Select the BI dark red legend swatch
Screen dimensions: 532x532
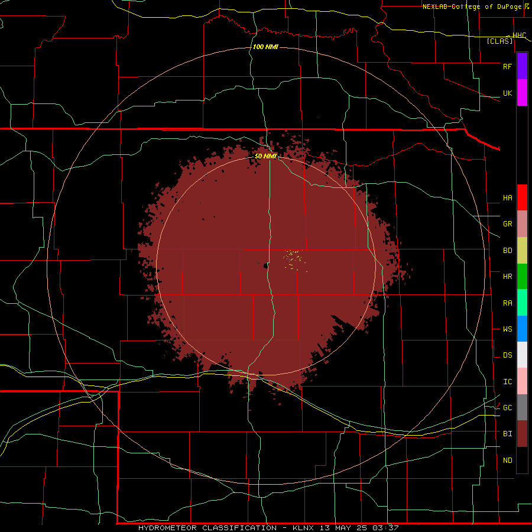pos(522,434)
